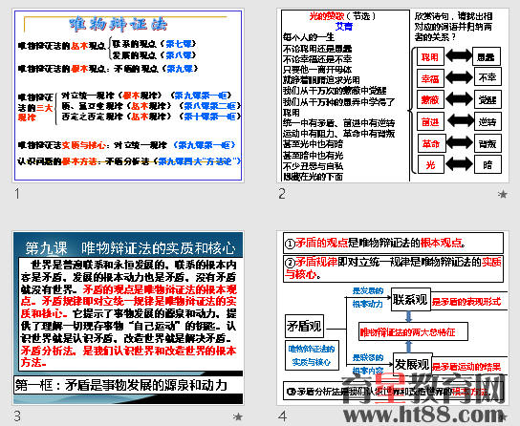Screen dimensions: 520x426
Task: Click the animation star icon under slide 2
Action: tap(503, 194)
